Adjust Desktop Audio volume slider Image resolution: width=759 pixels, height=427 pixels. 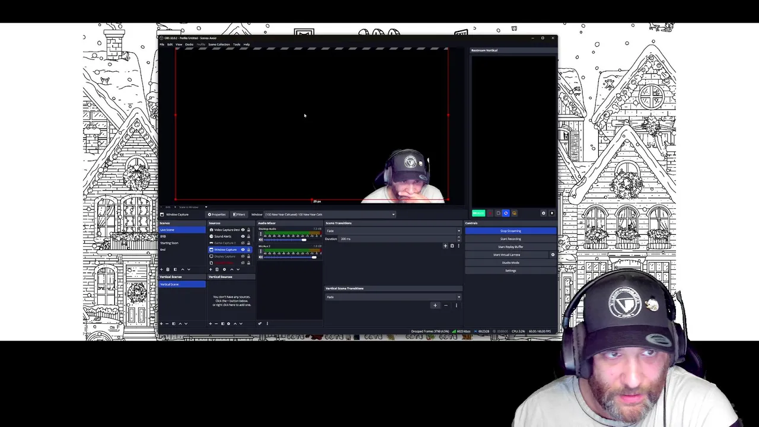click(x=292, y=240)
